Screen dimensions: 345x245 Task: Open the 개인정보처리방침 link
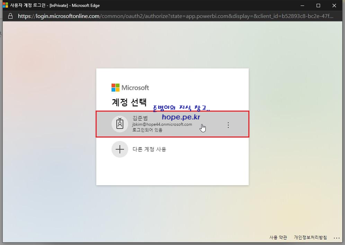310,237
